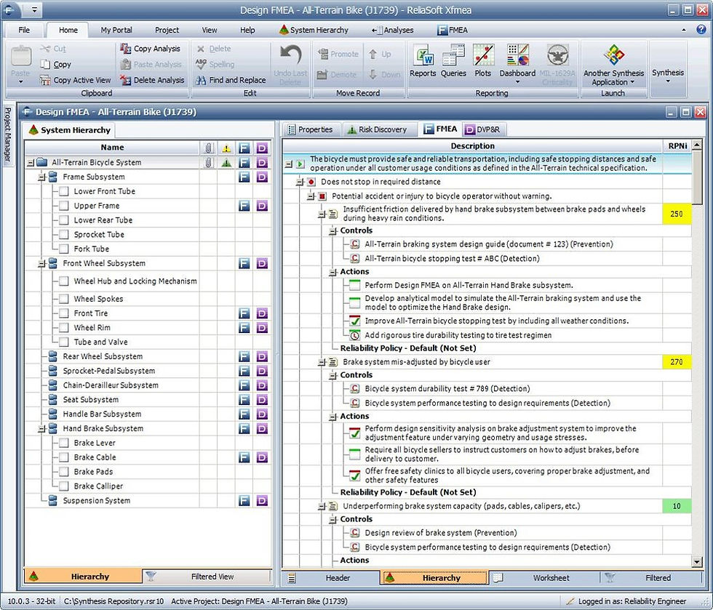
Task: Switch to the Project ribbon tab
Action: tap(167, 30)
